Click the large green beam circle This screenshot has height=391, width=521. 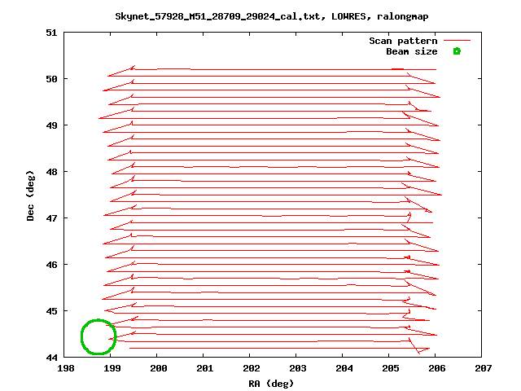pyautogui.click(x=99, y=336)
